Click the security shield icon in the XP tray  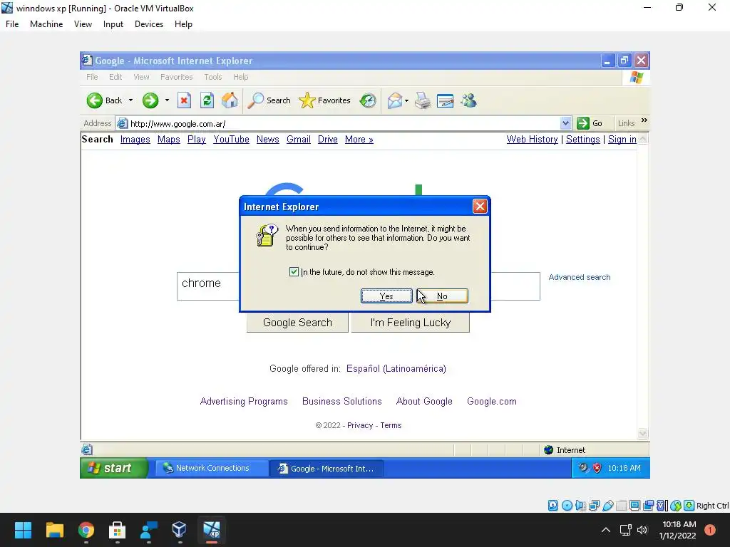(x=597, y=468)
